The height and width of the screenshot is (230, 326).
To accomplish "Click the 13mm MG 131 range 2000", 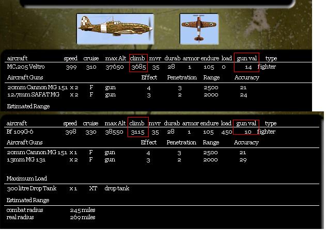I will (x=210, y=160).
